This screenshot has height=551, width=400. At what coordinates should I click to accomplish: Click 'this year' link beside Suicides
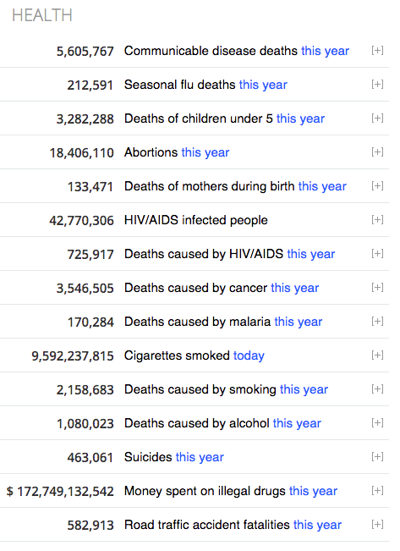pyautogui.click(x=200, y=458)
